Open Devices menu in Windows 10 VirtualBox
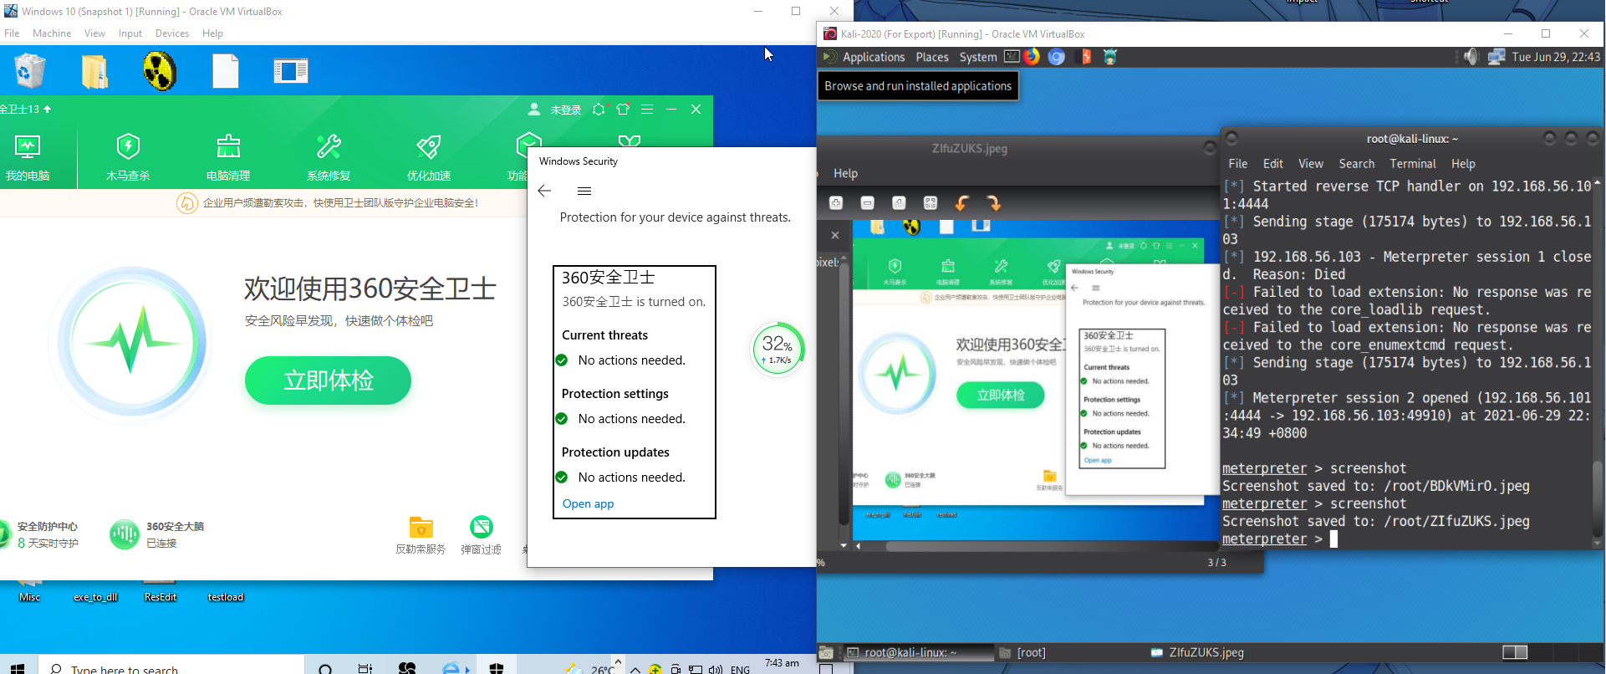Image resolution: width=1606 pixels, height=674 pixels. coord(172,33)
